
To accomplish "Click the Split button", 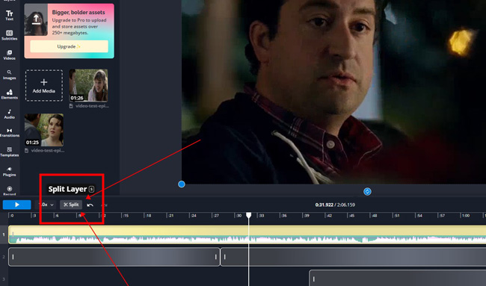I will coord(71,205).
